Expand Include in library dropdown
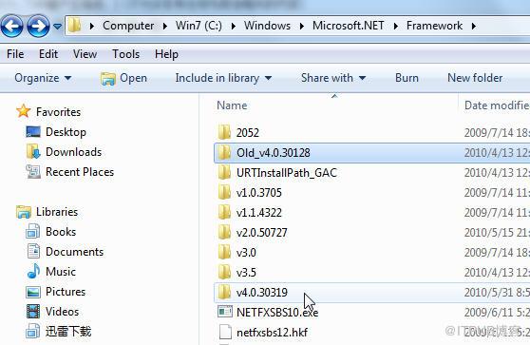Screen dimensions: 530x345 [x=223, y=78]
